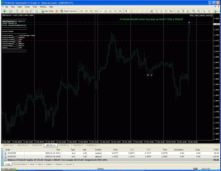
Task: Open the Tools menu
Action: click(35, 7)
